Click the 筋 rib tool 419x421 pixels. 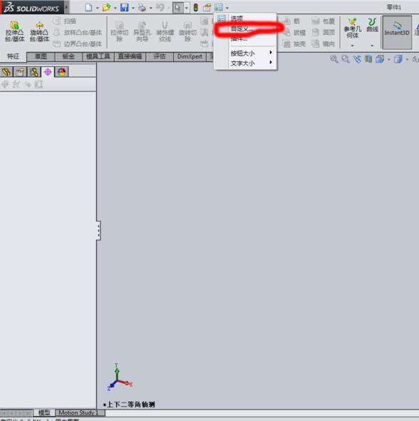pyautogui.click(x=291, y=21)
